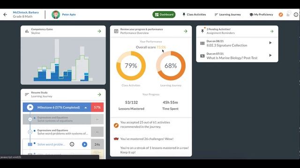Click the 45h 55m Time Spent value
The height and width of the screenshot is (168, 300).
[x=170, y=103]
